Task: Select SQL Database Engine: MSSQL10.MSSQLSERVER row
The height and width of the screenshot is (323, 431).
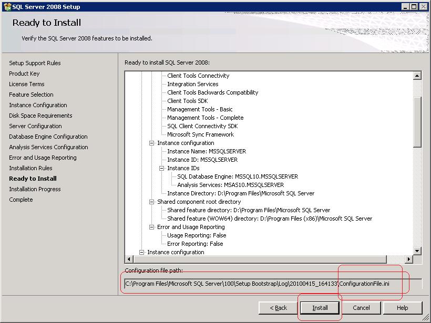Action: click(x=238, y=176)
